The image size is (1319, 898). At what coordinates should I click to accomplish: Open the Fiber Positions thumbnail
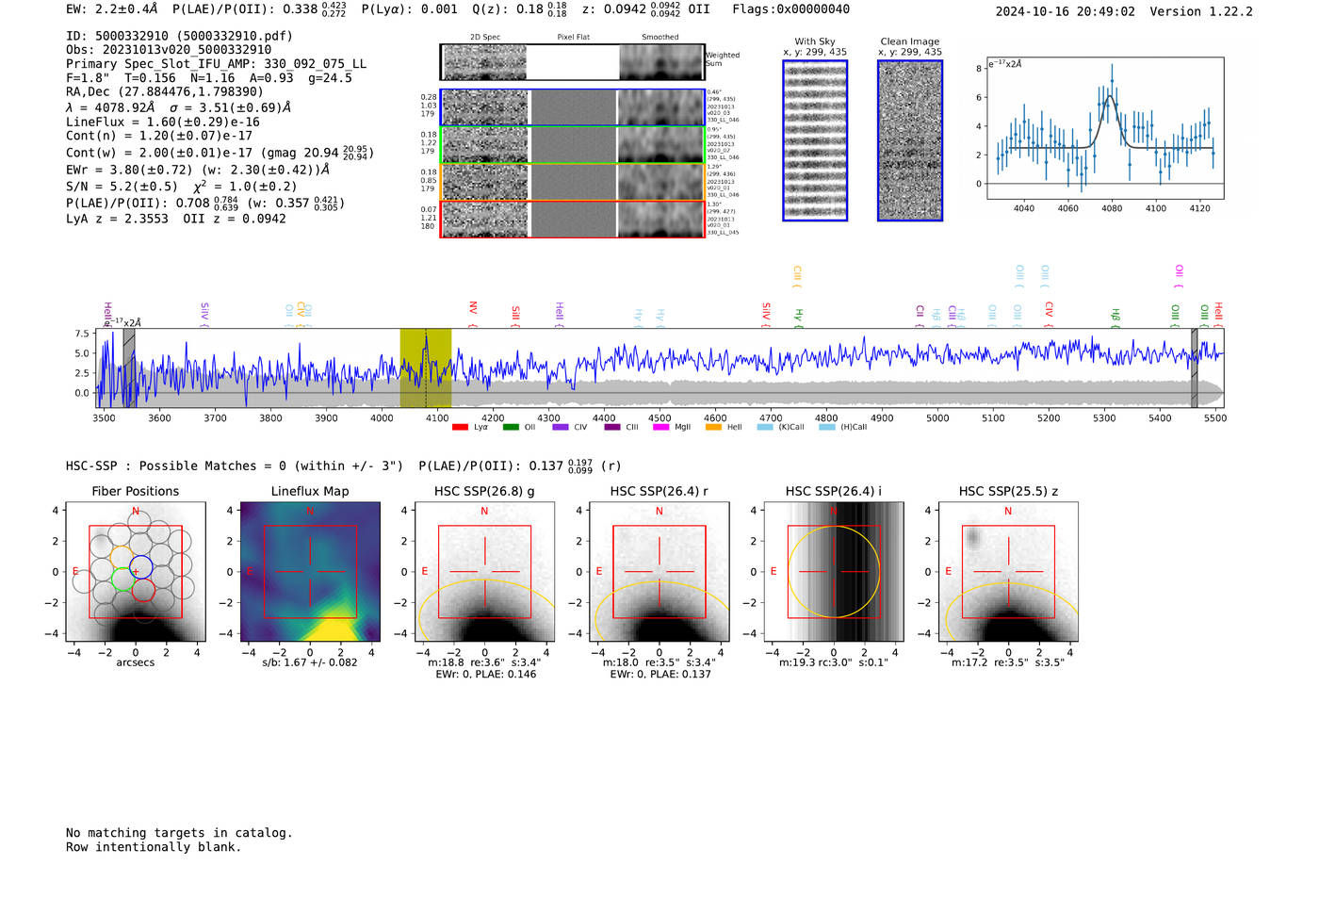(136, 571)
